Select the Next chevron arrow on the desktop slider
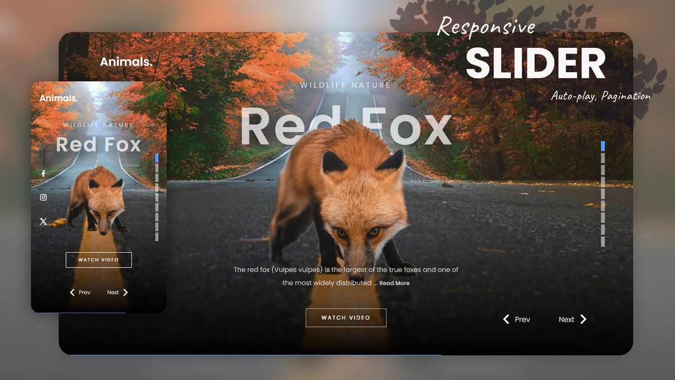This screenshot has width=675, height=380. click(583, 319)
